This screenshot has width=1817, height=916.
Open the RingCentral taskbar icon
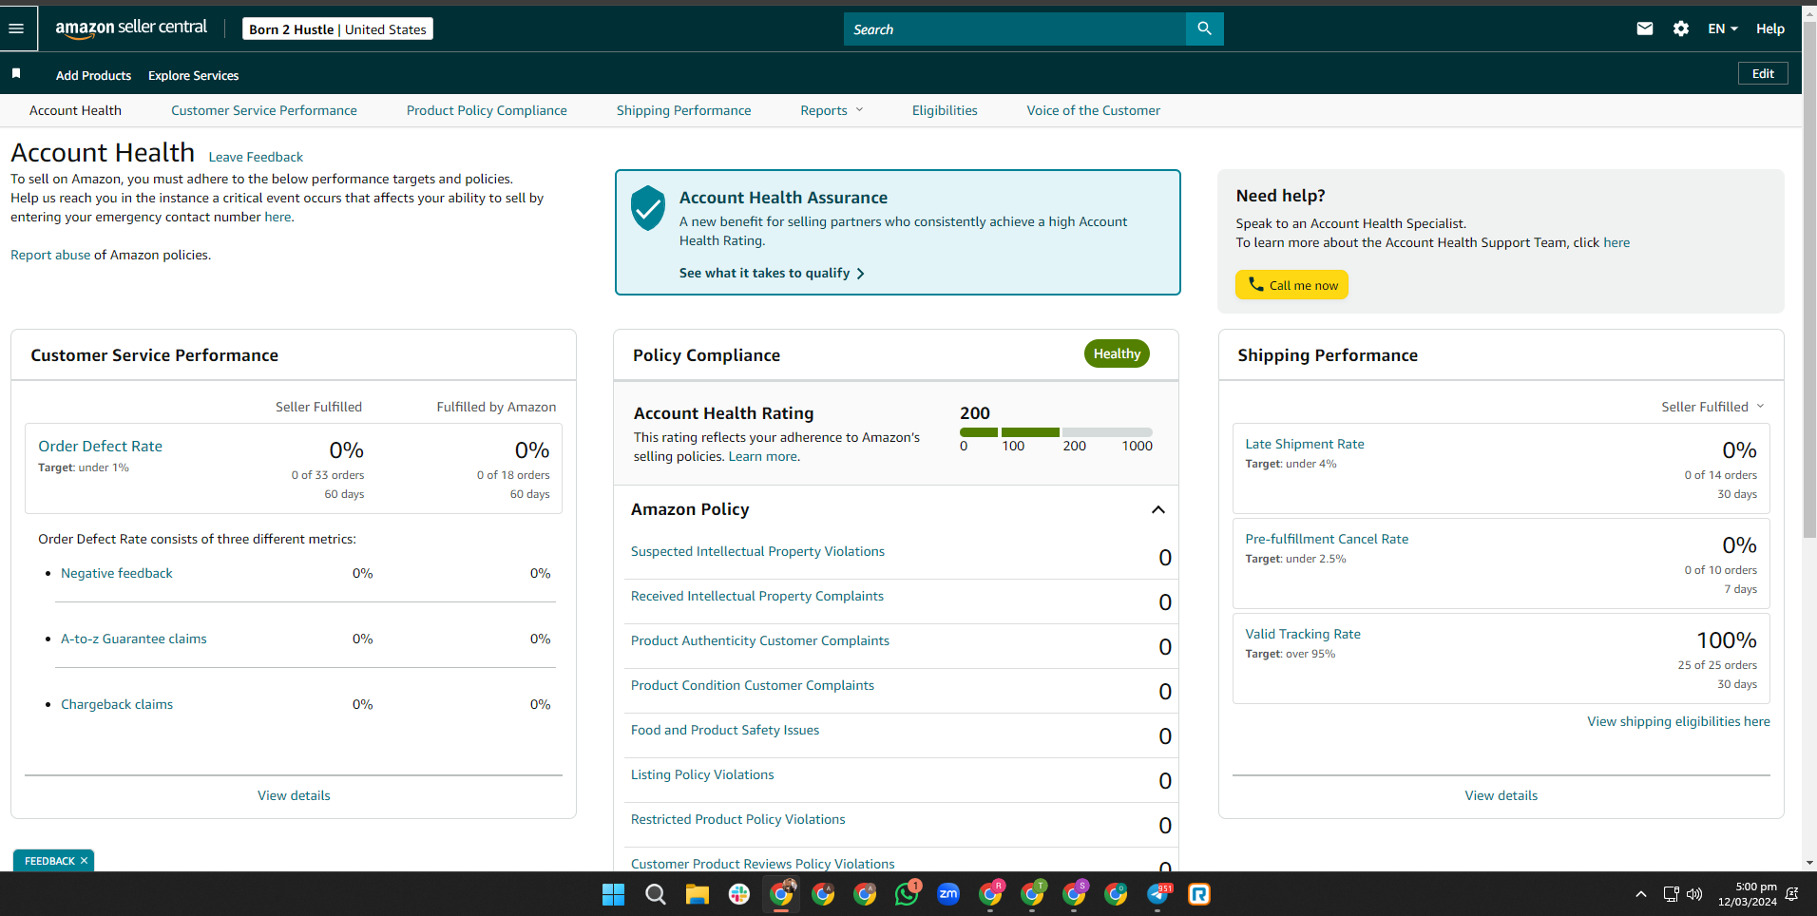click(x=1199, y=894)
